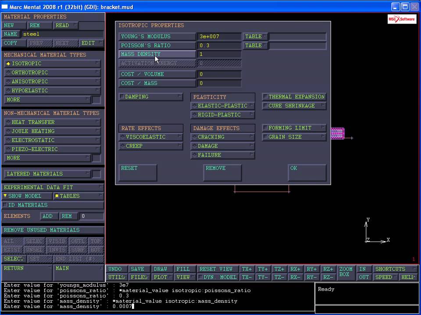Go to the MAIN menu
This screenshot has width=421, height=315.
point(78,273)
